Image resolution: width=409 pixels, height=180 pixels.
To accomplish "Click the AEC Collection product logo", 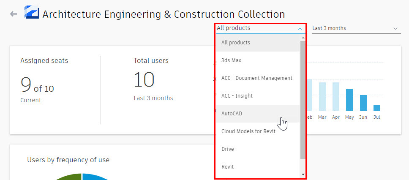I will click(x=32, y=13).
